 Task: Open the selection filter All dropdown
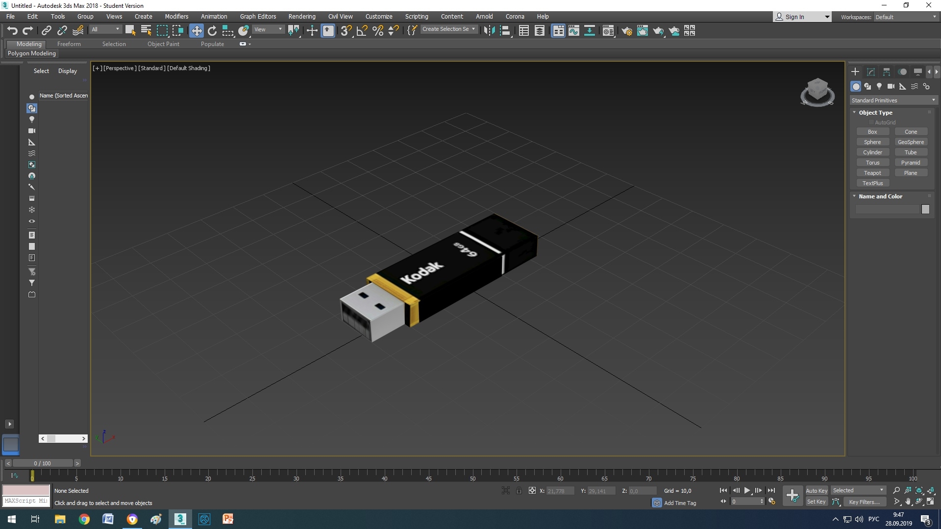pos(105,29)
